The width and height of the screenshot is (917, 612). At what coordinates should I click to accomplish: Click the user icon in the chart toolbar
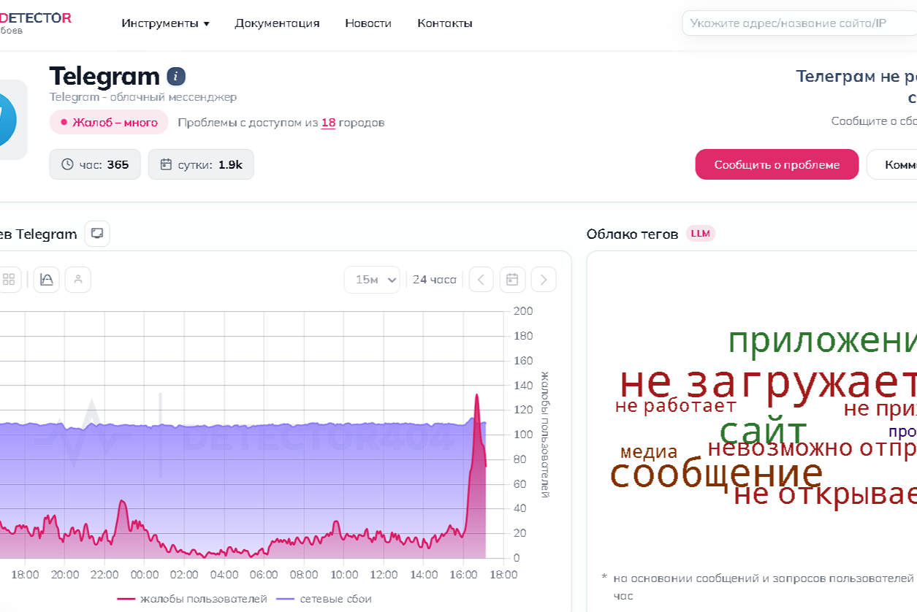pyautogui.click(x=78, y=279)
